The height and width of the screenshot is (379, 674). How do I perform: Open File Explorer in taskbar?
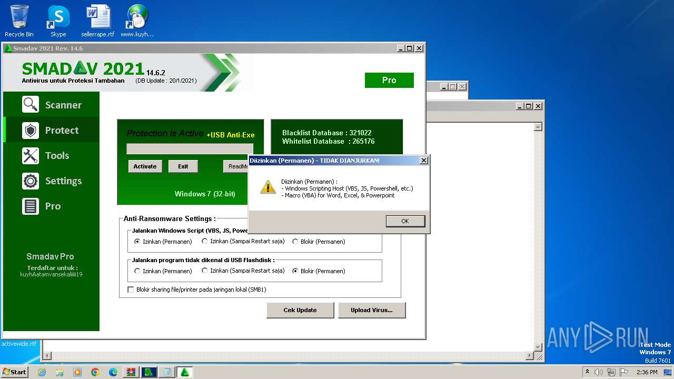point(60,372)
